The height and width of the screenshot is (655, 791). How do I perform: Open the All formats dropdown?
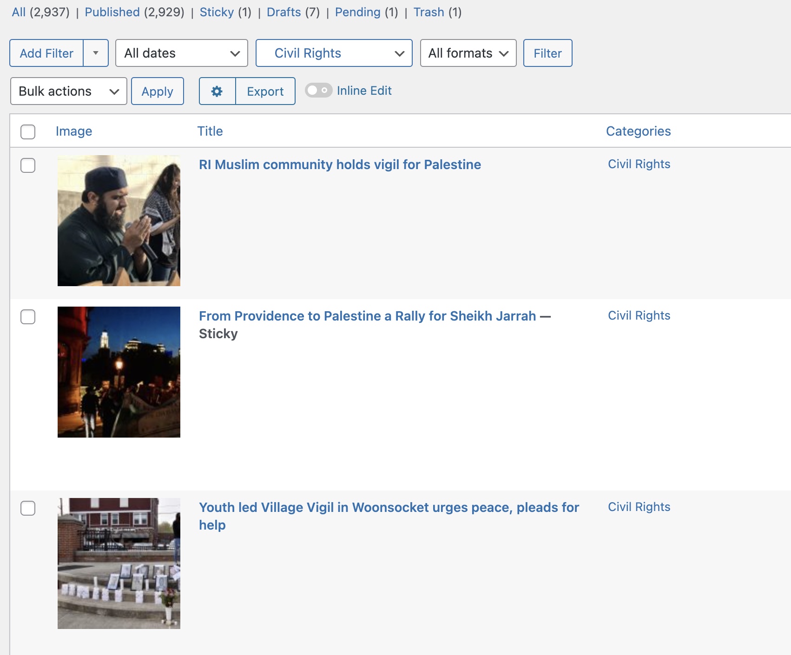(x=468, y=53)
